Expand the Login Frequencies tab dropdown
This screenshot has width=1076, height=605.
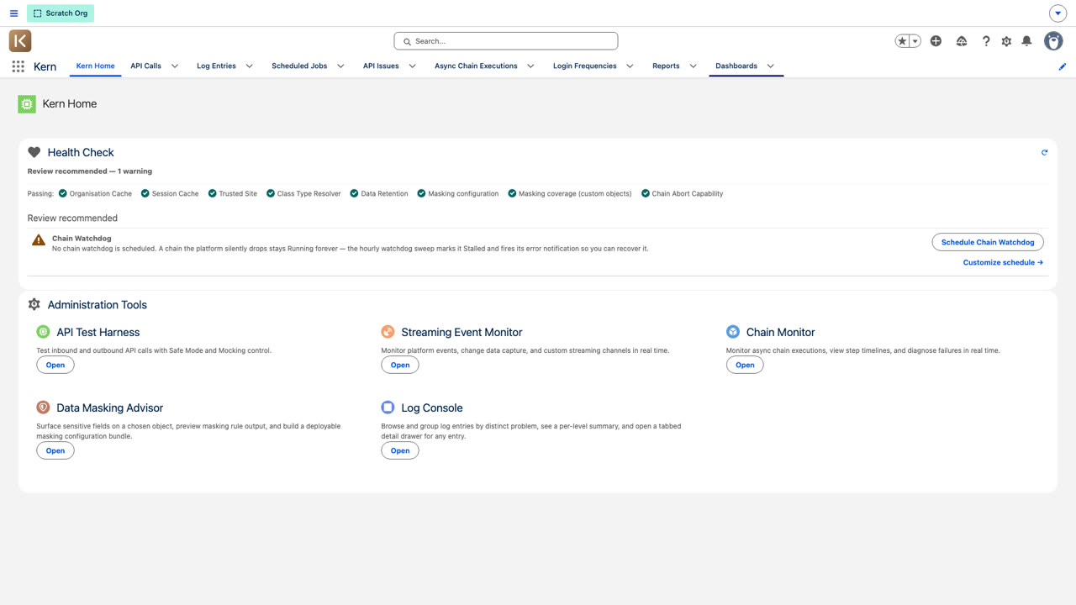tap(630, 66)
